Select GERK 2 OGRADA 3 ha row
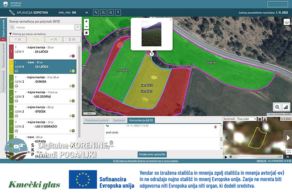The height and width of the screenshot is (194, 292). point(43,81)
